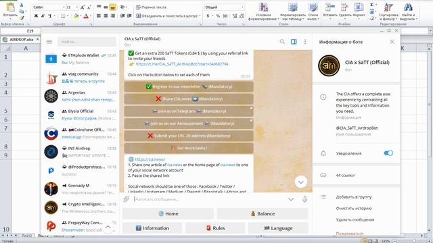This screenshot has height=243, width=433.
Task: Toggle italic formatting in Excel ribbon
Action: point(43,16)
